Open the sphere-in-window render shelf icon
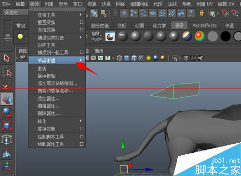241x176 pixels. tap(110, 36)
